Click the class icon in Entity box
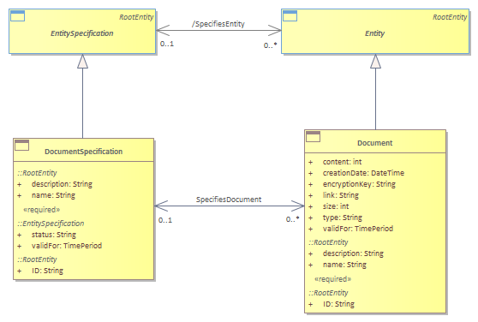Screen dimensions: 478x322 pos(290,15)
